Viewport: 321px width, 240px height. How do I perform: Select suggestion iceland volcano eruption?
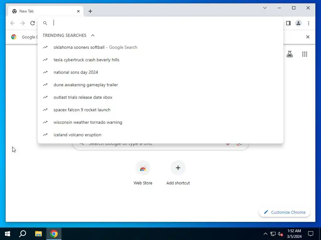click(x=160, y=135)
